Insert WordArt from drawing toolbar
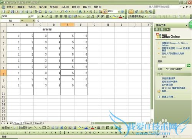This screenshot has height=139, width=192. pos(61,127)
